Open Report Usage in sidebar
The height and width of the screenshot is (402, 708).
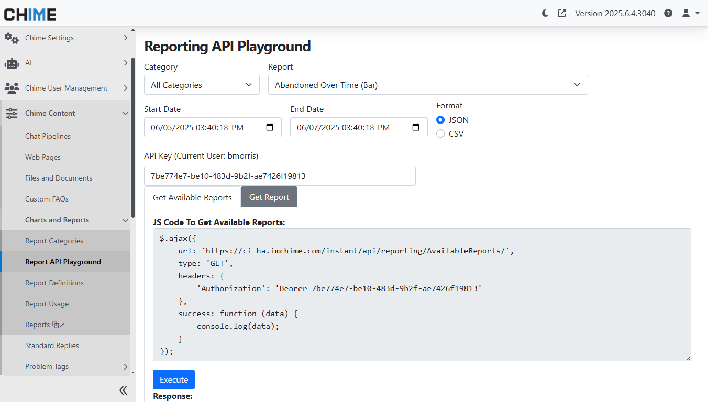click(x=47, y=304)
